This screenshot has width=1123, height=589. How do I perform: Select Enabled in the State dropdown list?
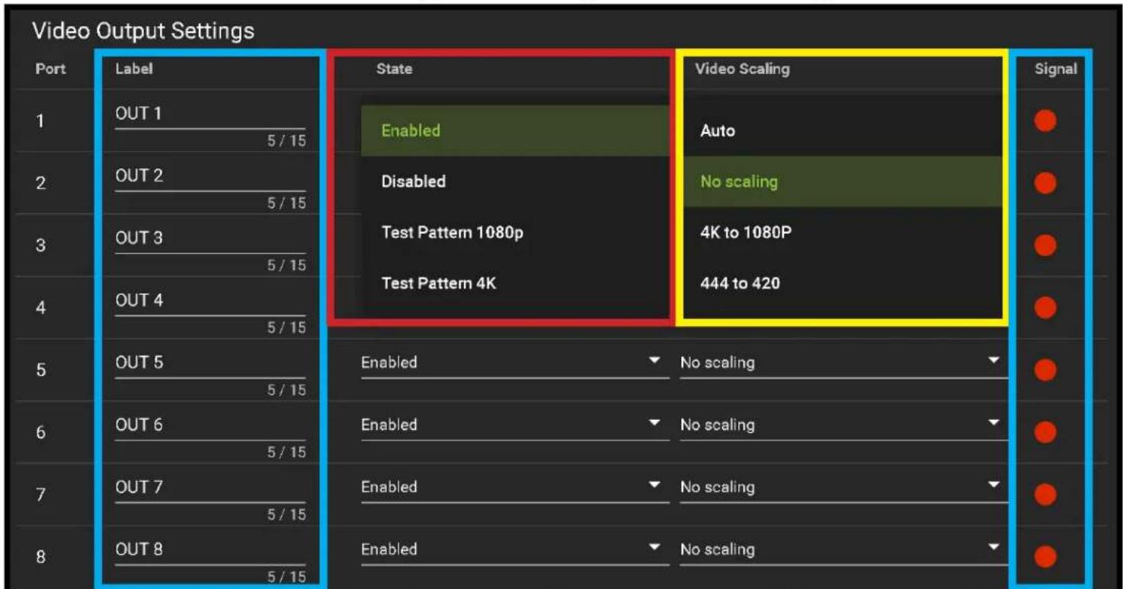(x=515, y=130)
